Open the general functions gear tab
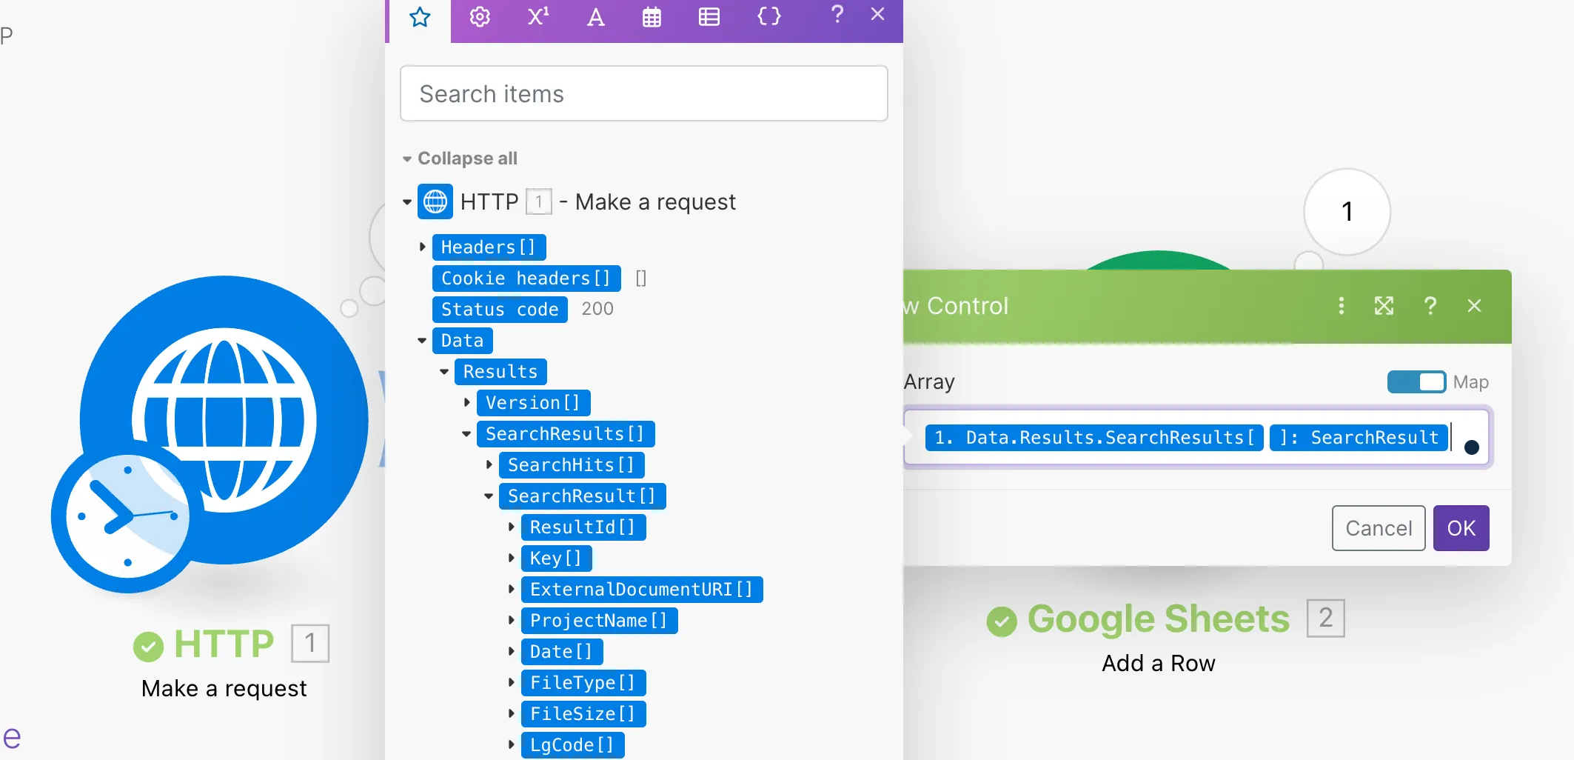The image size is (1574, 760). coord(480,17)
